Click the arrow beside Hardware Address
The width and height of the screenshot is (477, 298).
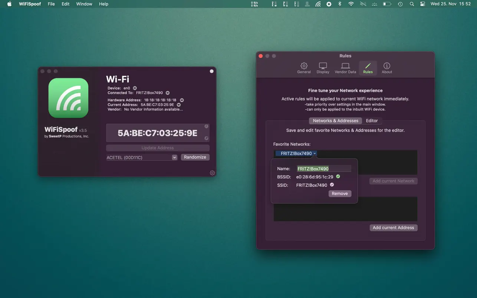tap(182, 100)
